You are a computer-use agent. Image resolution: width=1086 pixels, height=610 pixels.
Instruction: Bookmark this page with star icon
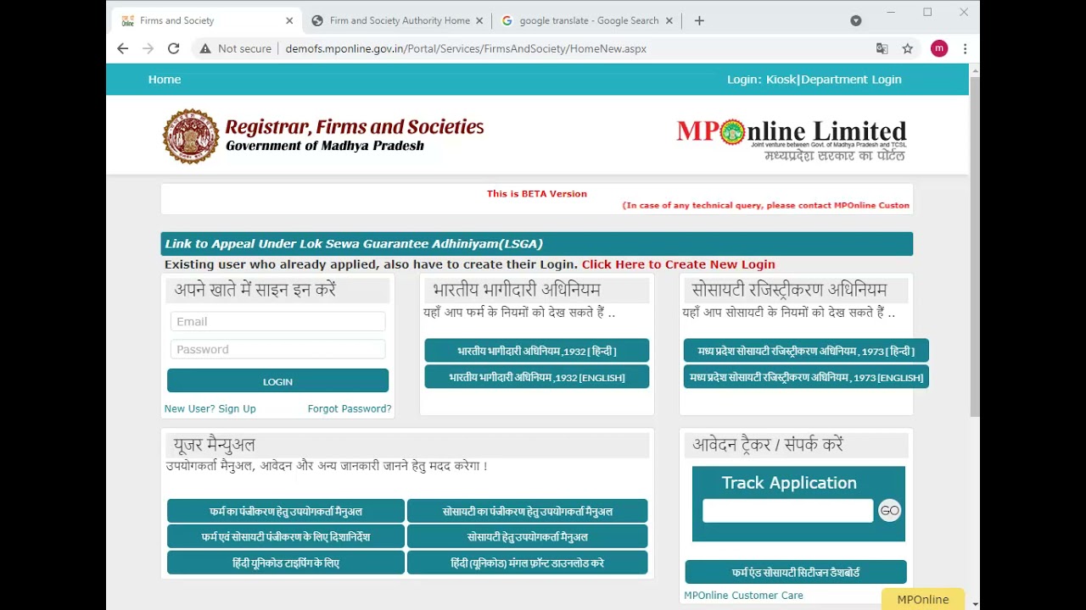click(x=907, y=48)
